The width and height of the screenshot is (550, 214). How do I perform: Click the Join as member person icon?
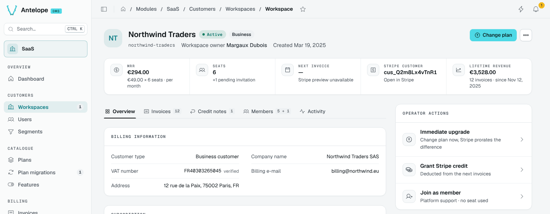(x=409, y=196)
